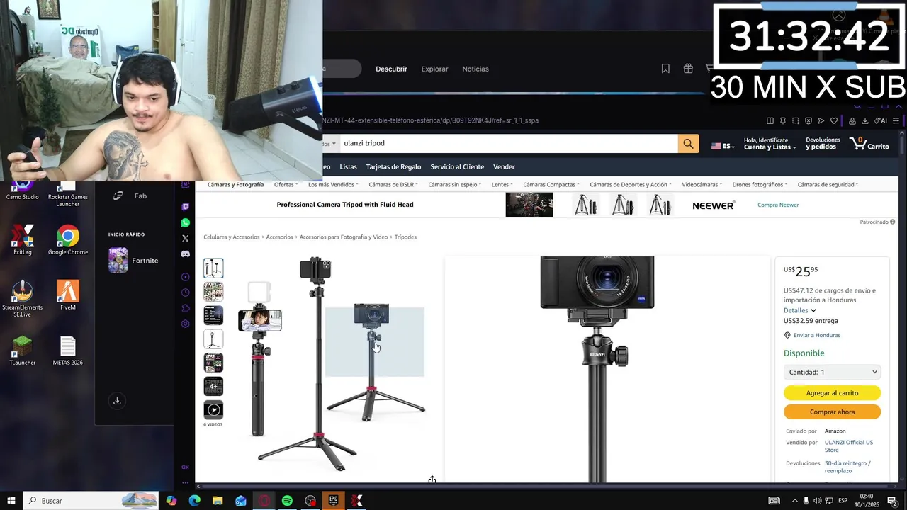Click the Amazon search field with ulanzi tripod
907x510 pixels.
coord(509,143)
